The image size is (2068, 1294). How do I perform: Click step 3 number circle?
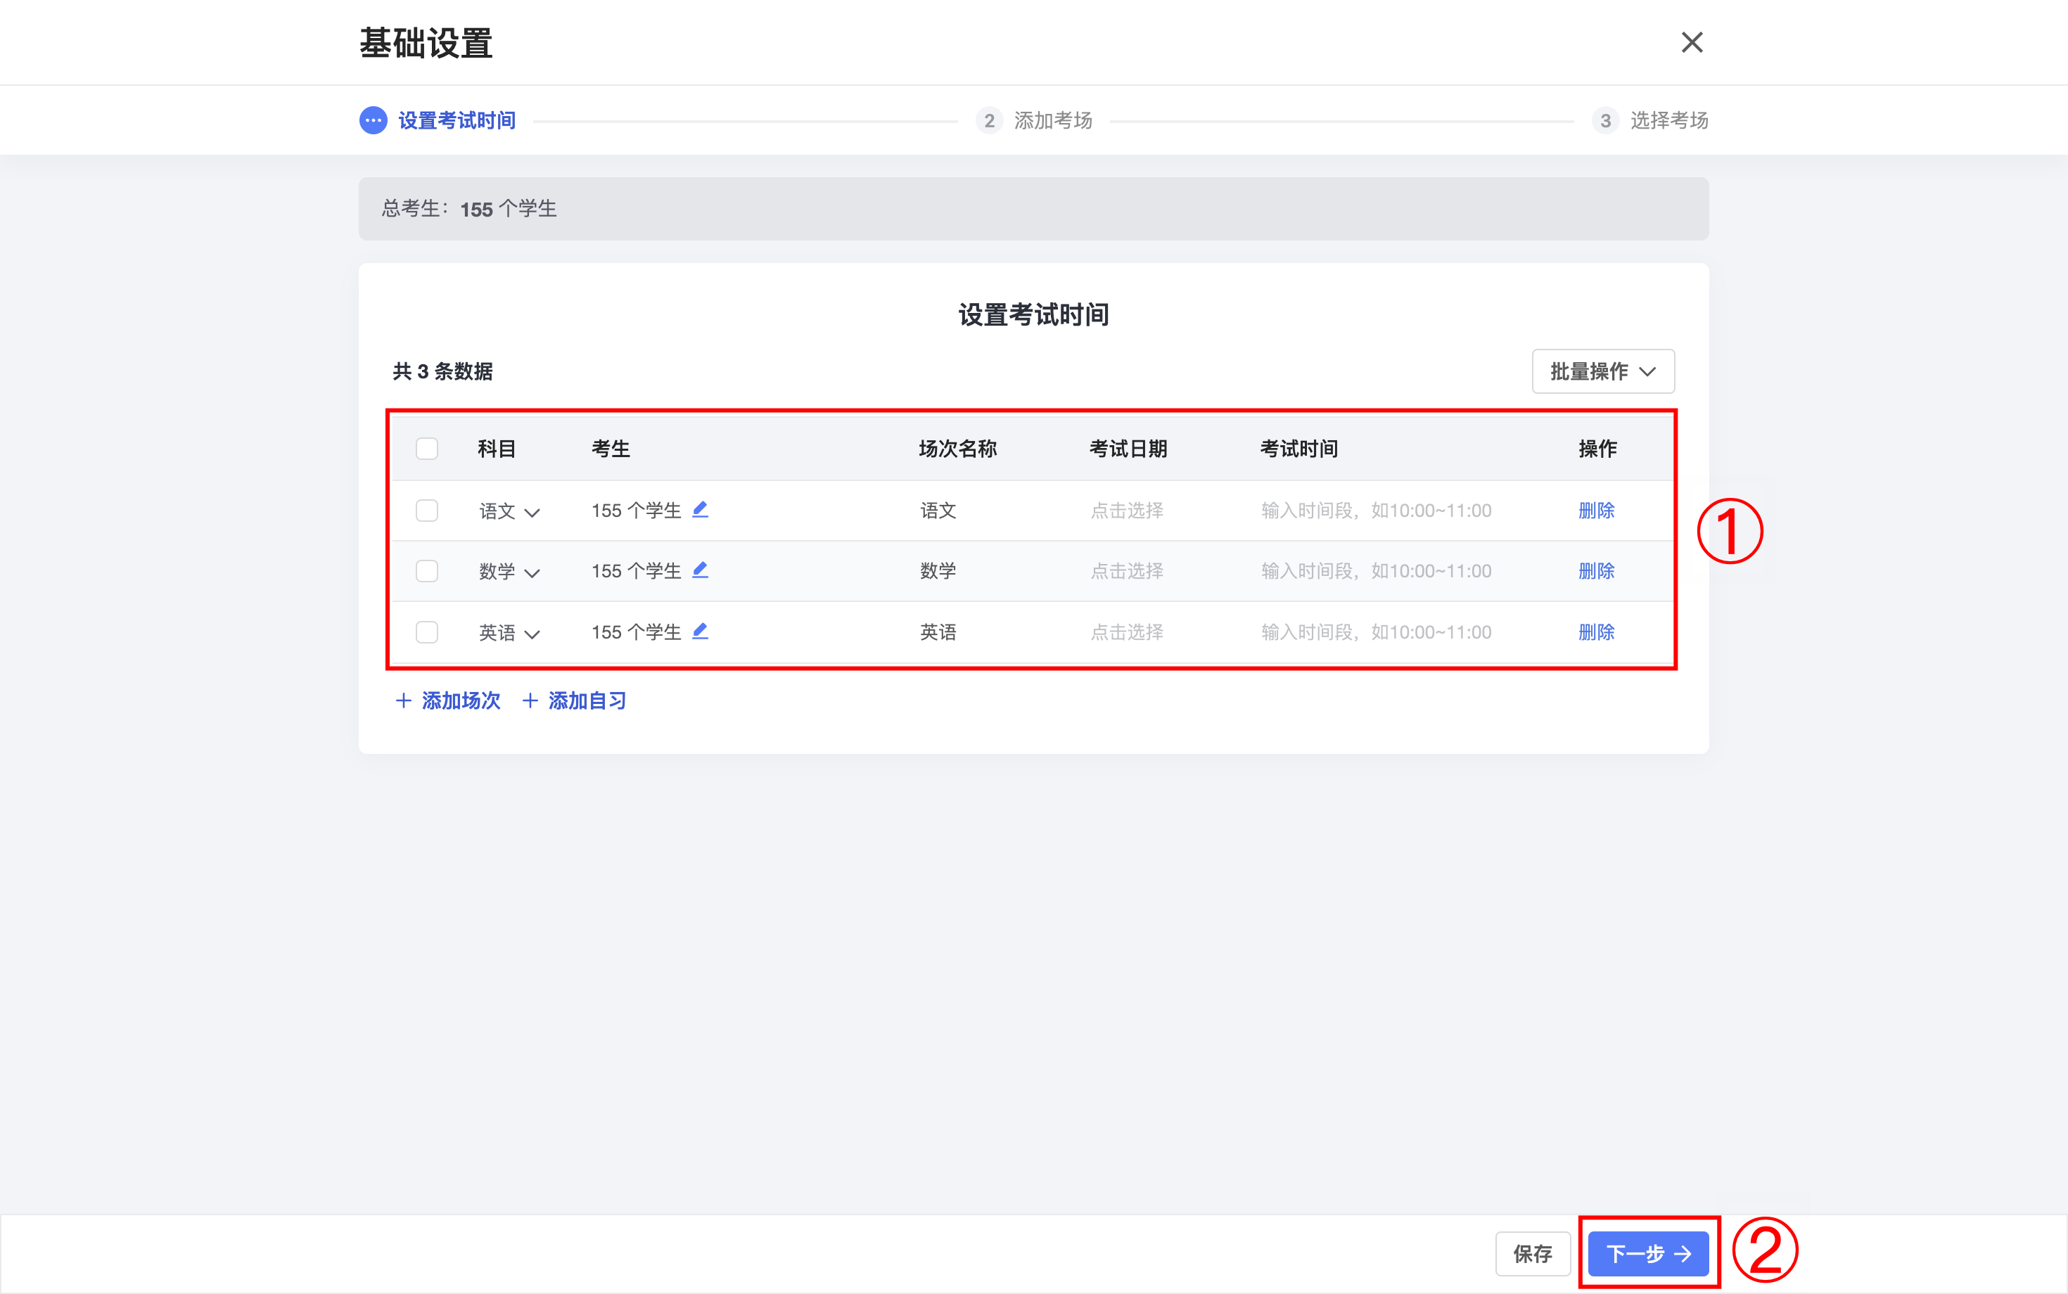1605,121
